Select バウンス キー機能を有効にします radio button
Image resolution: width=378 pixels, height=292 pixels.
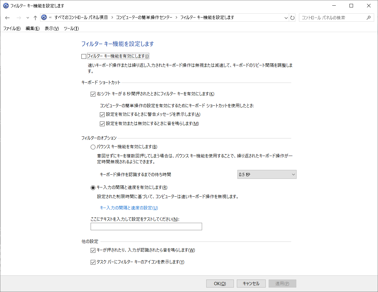(92, 147)
